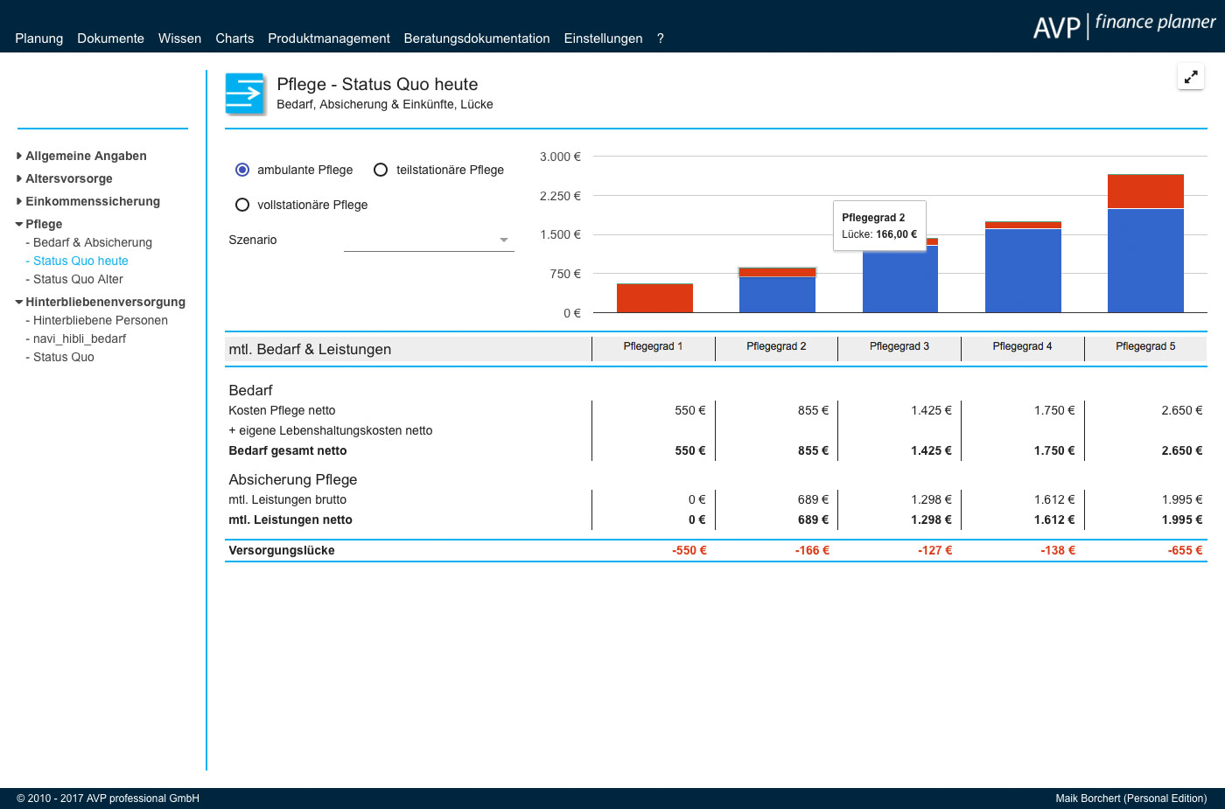Image resolution: width=1225 pixels, height=809 pixels.
Task: Open the Charts menu
Action: click(x=234, y=38)
